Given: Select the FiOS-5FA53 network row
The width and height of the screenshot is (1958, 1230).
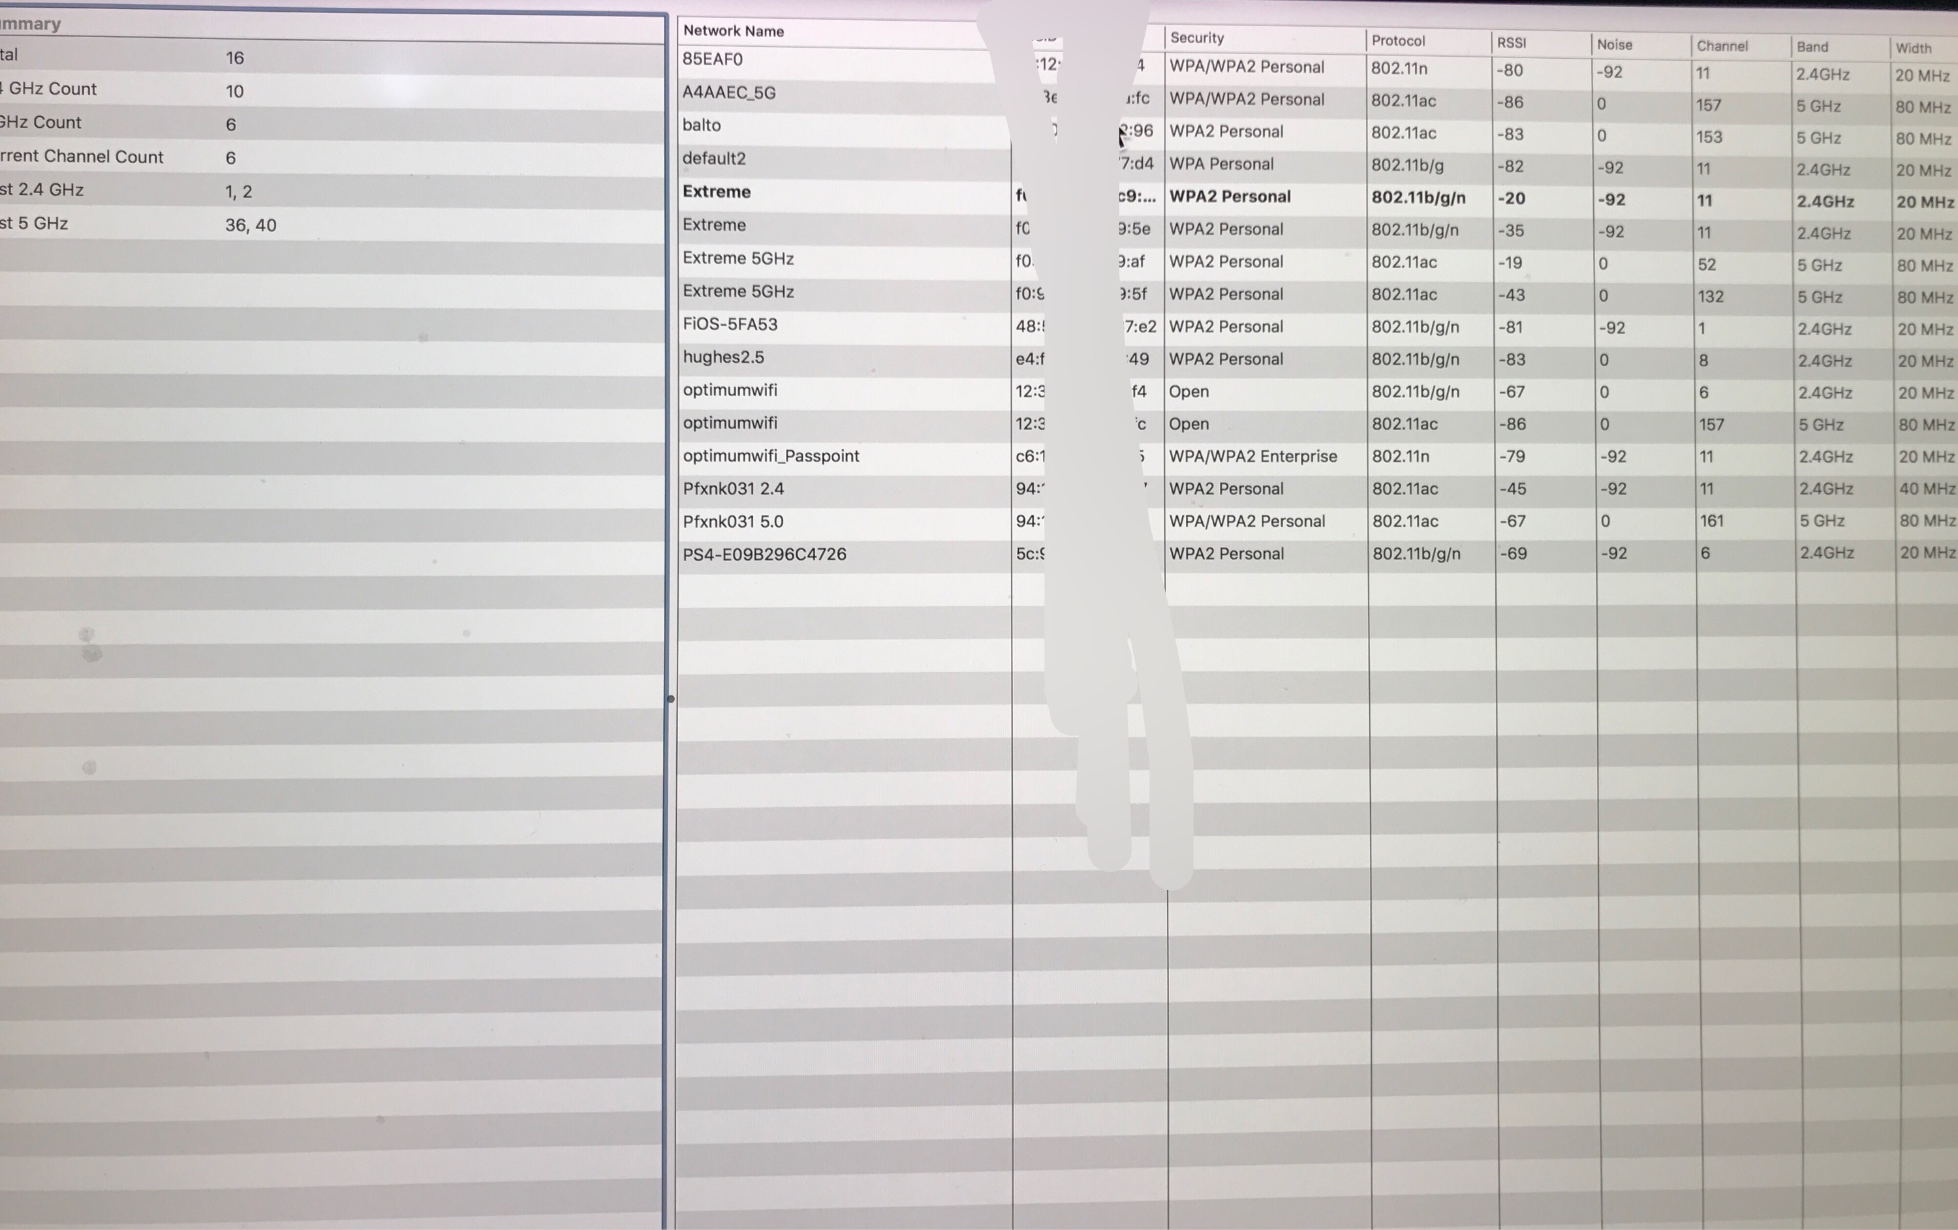Looking at the screenshot, I should [x=730, y=324].
